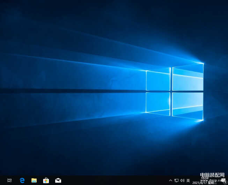Open the volume speaker control
Viewport: 228px width, 185px height.
click(182, 180)
